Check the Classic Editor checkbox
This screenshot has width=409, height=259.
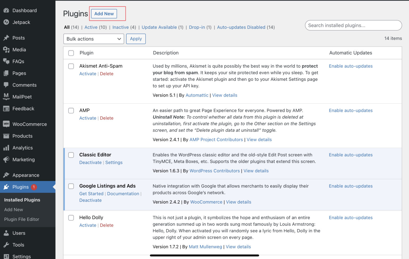click(x=71, y=155)
